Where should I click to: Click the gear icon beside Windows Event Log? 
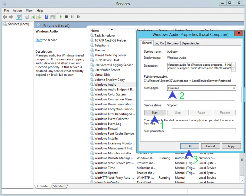(x=92, y=124)
